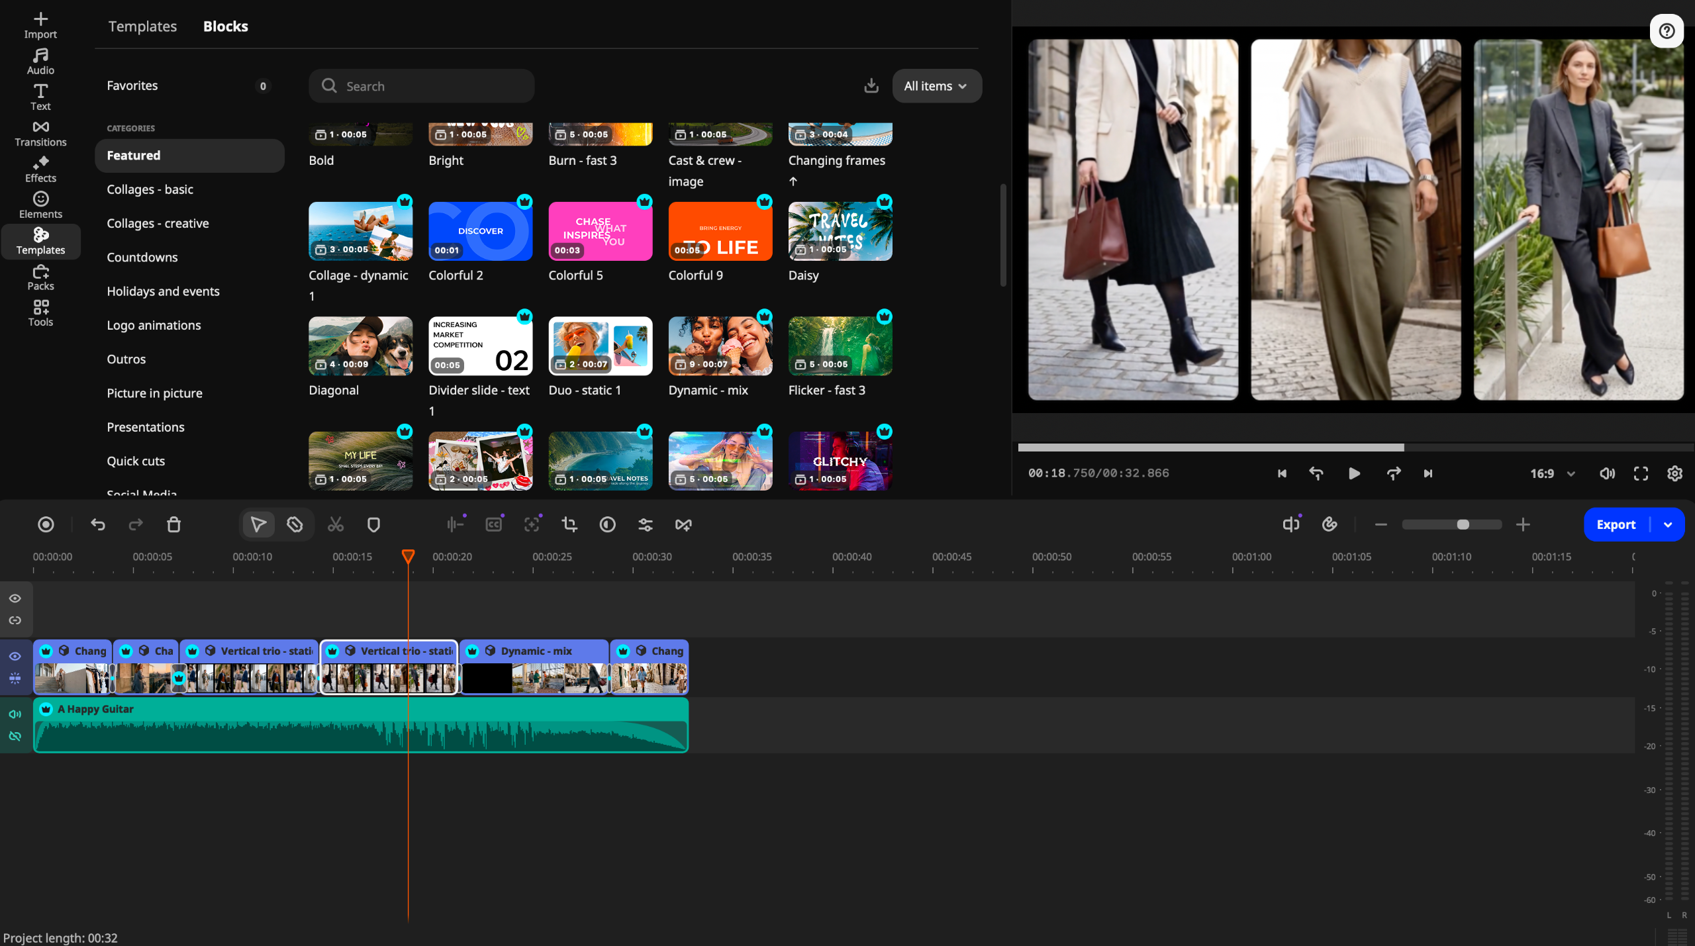The image size is (1695, 946).
Task: Open the Elements panel
Action: point(40,205)
